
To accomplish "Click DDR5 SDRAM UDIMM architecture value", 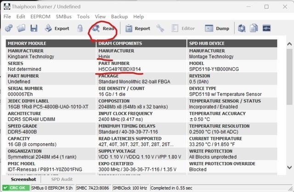I will [32, 119].
